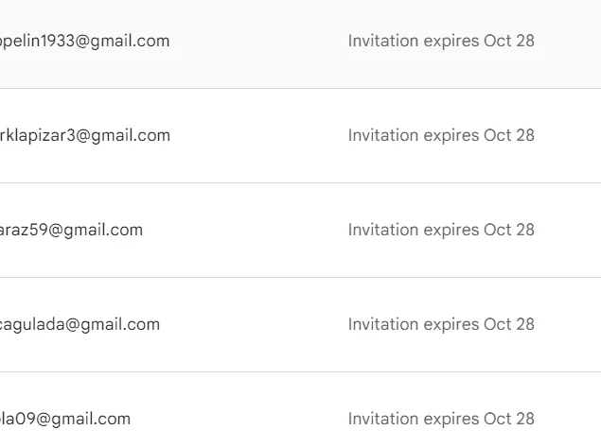Click the email ending in la09@gmail.com
The height and width of the screenshot is (447, 601).
65,419
